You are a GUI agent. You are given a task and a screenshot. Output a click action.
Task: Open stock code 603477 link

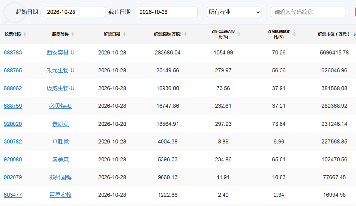point(13,195)
